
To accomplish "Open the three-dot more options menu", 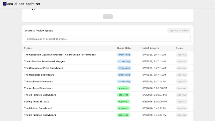I will pos(210,4).
